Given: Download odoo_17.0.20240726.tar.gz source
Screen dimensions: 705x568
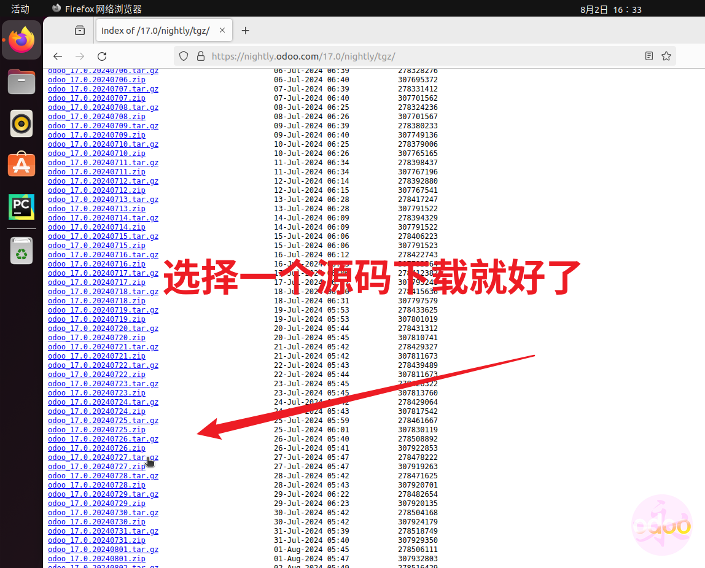Looking at the screenshot, I should (103, 440).
